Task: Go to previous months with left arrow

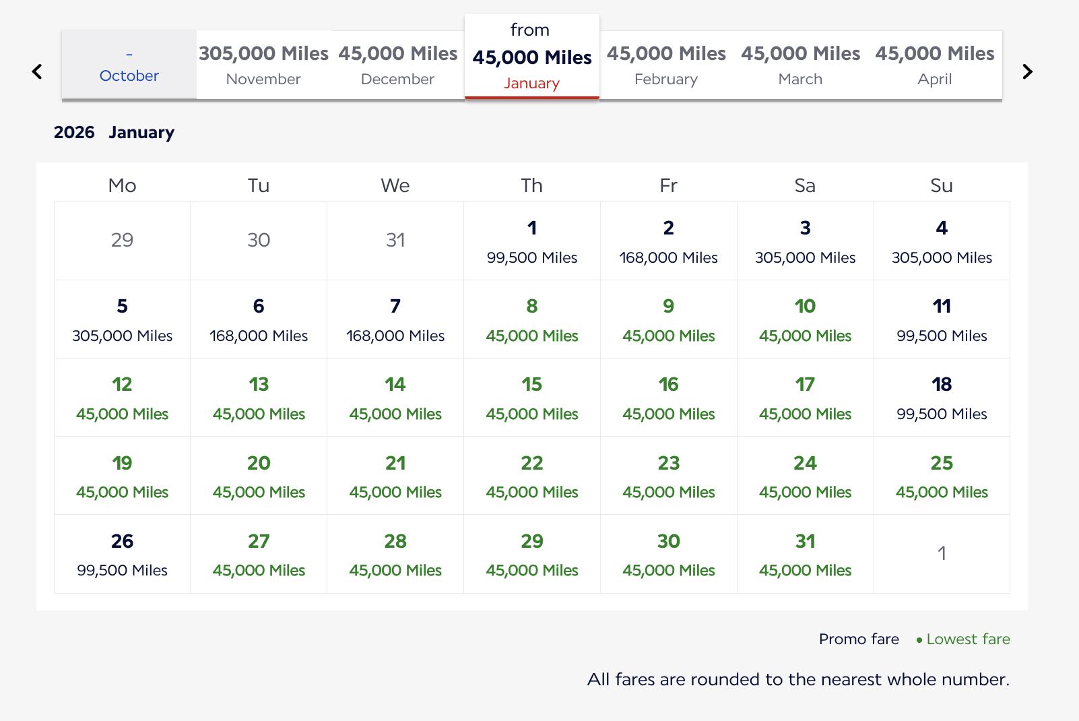Action: 37,71
